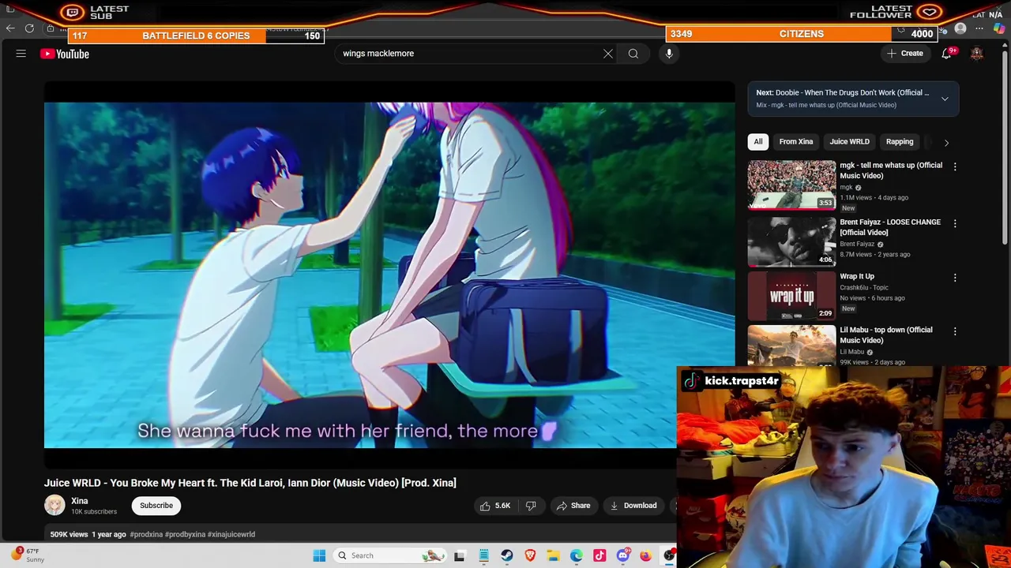Open Lil Mabu top down thumbnail
1011x568 pixels.
point(791,346)
